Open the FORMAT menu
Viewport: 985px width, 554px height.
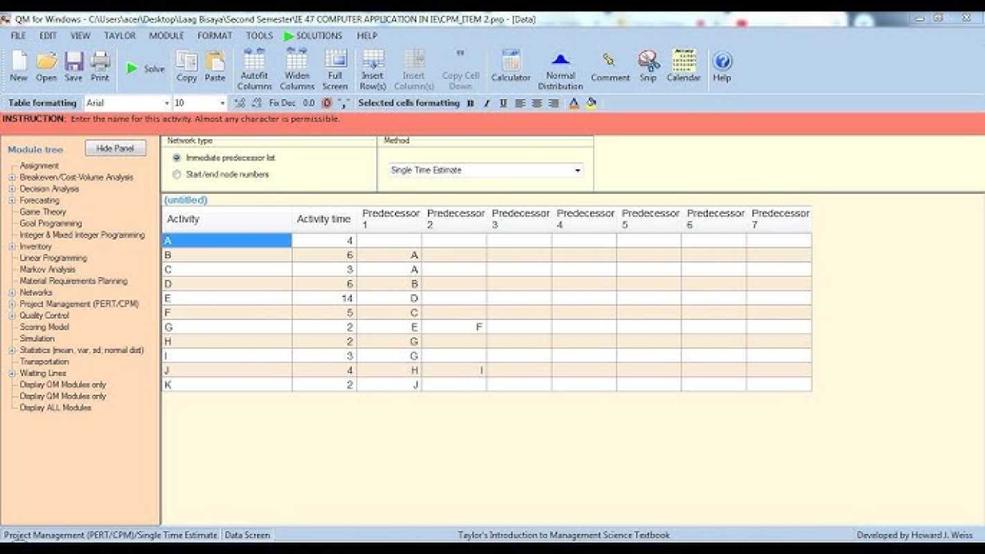(215, 35)
